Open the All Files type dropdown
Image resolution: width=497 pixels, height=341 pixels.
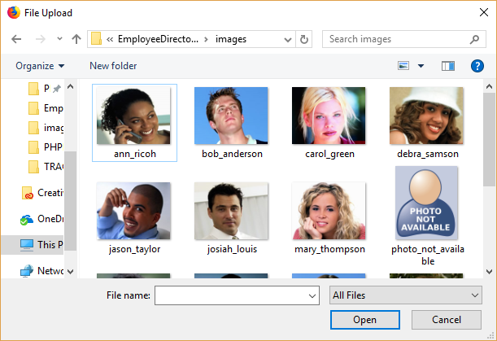tap(406, 295)
